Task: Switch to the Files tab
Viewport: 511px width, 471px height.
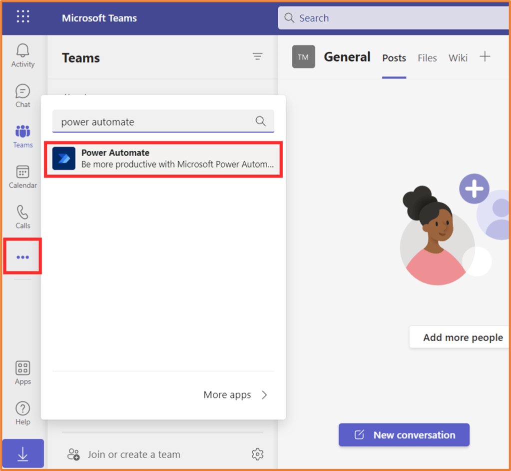Action: point(427,58)
